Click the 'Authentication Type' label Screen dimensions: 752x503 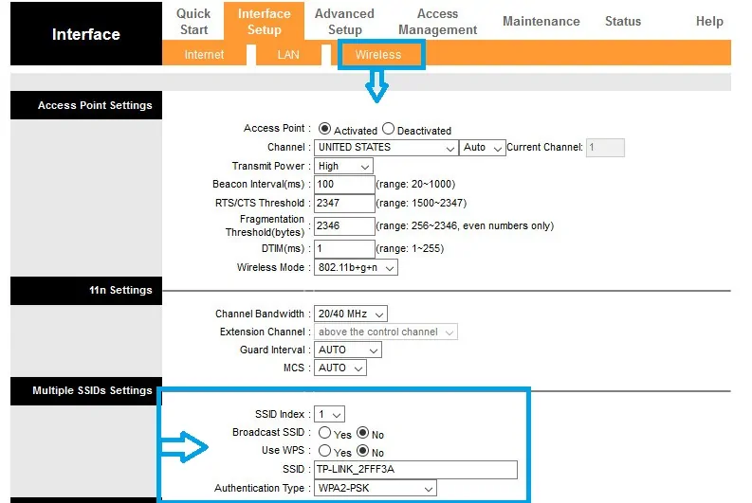pyautogui.click(x=259, y=488)
